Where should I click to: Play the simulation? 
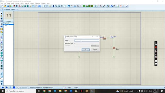pyautogui.click(x=3, y=87)
